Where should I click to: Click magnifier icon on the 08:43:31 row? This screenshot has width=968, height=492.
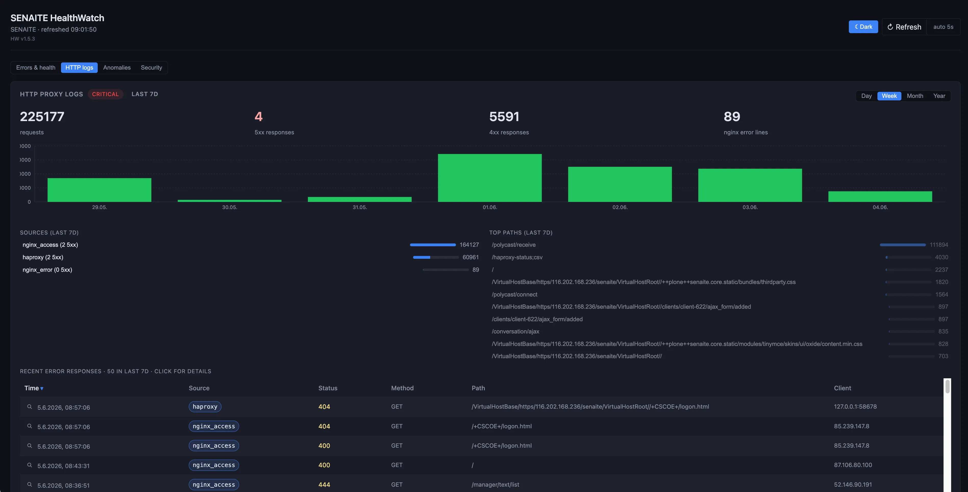point(29,465)
